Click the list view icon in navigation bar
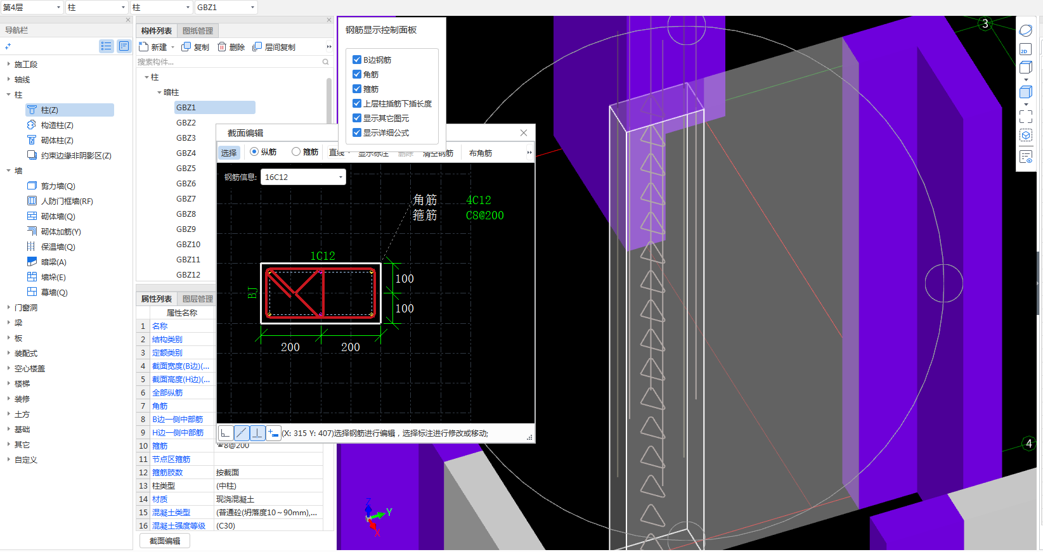Screen dimensions: 1043x552 (106, 46)
